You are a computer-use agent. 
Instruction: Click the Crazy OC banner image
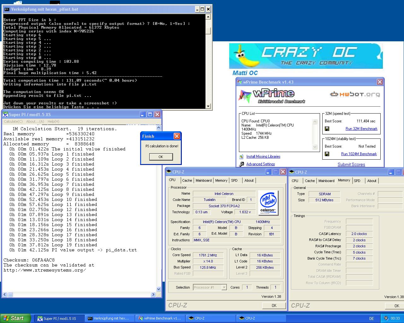click(306, 56)
